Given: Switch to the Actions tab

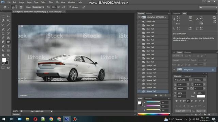Looking at the screenshot, I should pos(149,14).
